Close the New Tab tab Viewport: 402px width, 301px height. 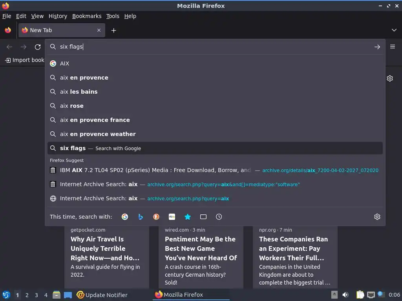tap(99, 30)
